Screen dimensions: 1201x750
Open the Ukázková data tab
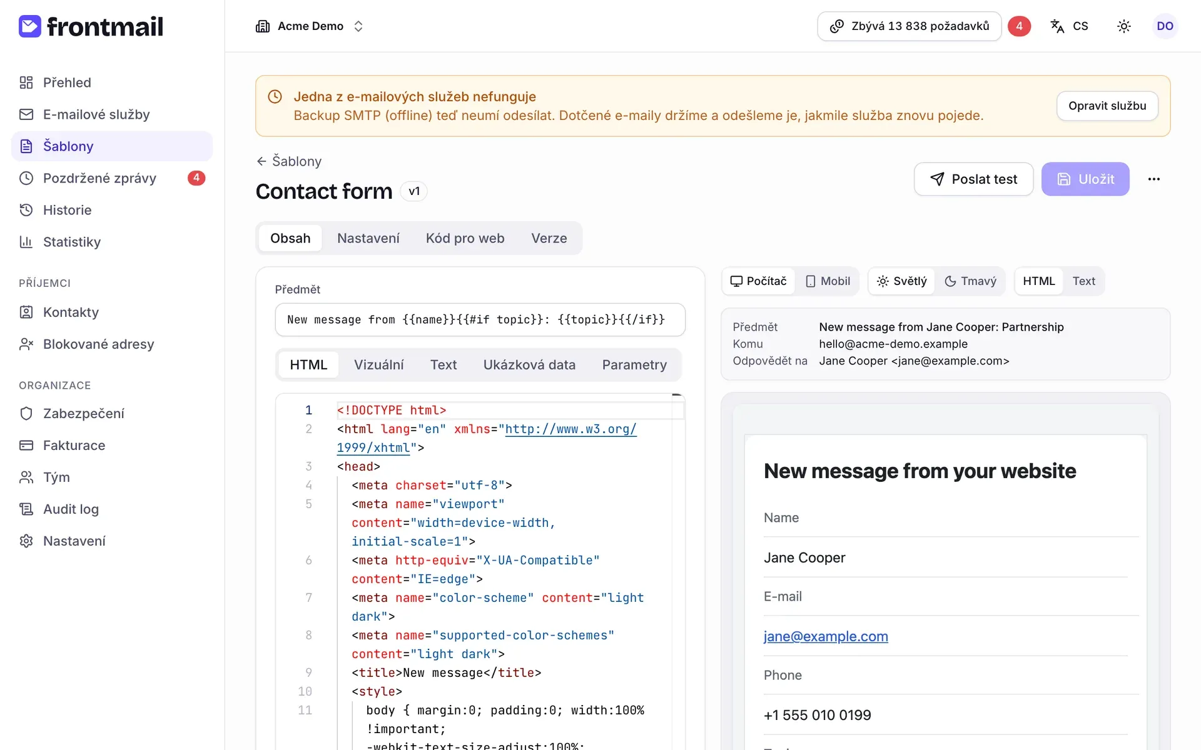coord(529,365)
